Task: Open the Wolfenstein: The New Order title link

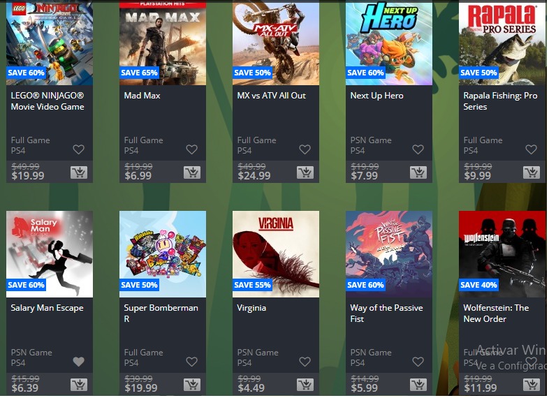Action: (496, 314)
